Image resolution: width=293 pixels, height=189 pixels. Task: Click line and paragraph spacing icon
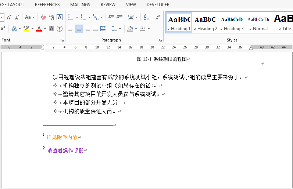115,29
